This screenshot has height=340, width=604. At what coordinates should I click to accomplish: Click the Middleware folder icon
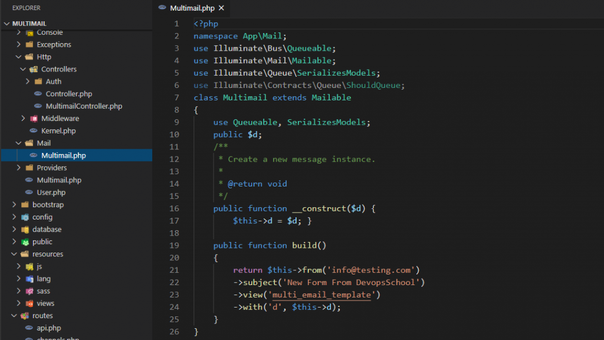tap(34, 119)
